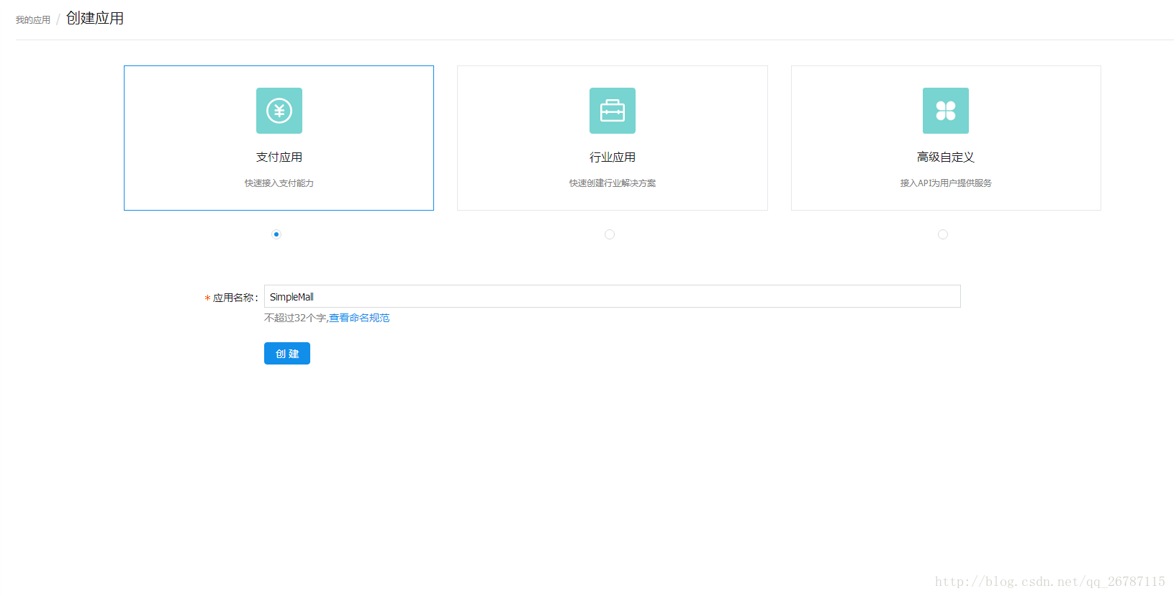Click the 接入API为用户提供服务 description
This screenshot has height=596, width=1174.
coord(946,183)
